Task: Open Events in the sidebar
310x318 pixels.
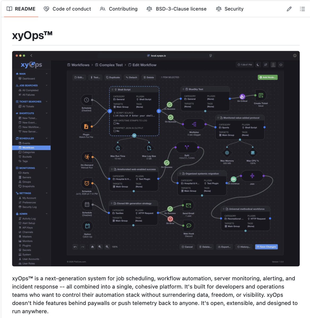Action: tap(24, 143)
